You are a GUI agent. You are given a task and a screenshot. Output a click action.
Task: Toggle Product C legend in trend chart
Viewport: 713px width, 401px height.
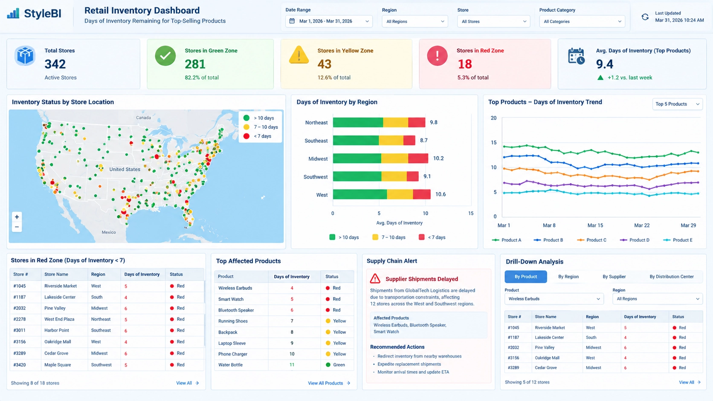coord(591,240)
